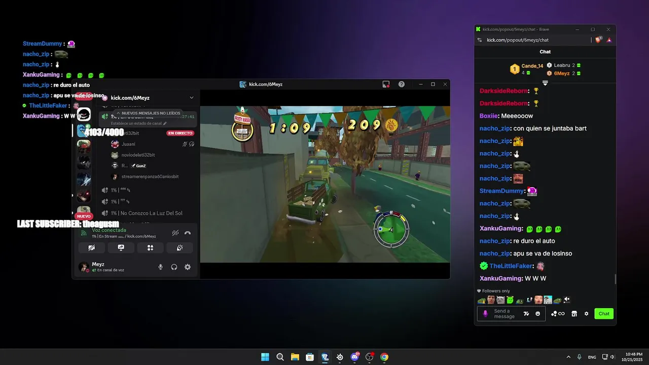Click 6Meyz on the gift leaderboard
This screenshot has height=365, width=649.
[x=562, y=74]
